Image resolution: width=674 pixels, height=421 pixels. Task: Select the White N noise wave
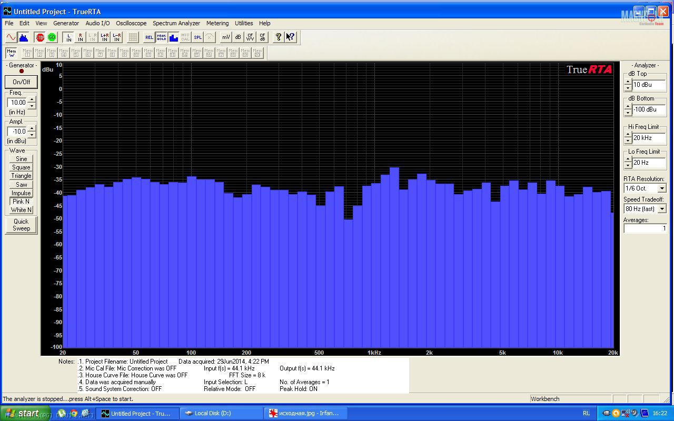click(21, 210)
